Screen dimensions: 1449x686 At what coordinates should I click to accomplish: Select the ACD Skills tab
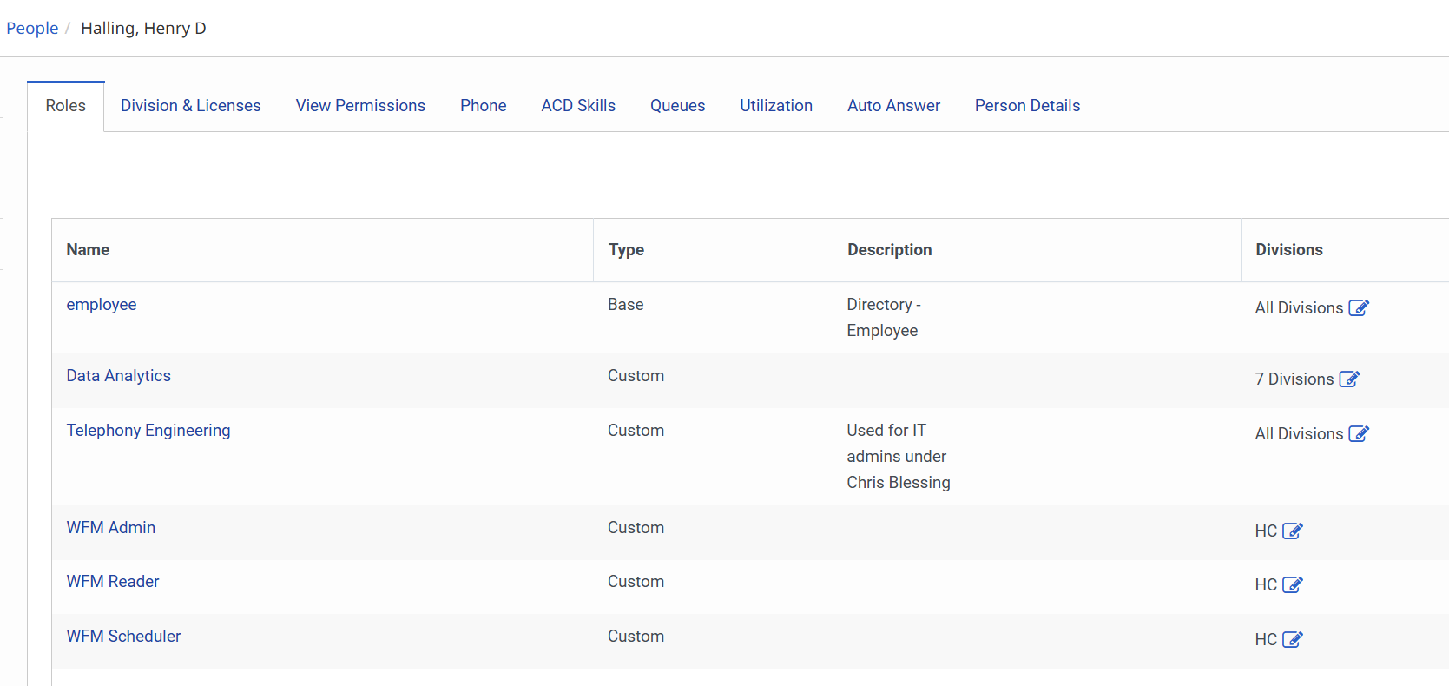(578, 106)
